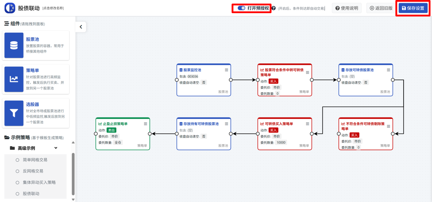
Task: Click the 股债联动 app logo icon
Action: (10, 8)
